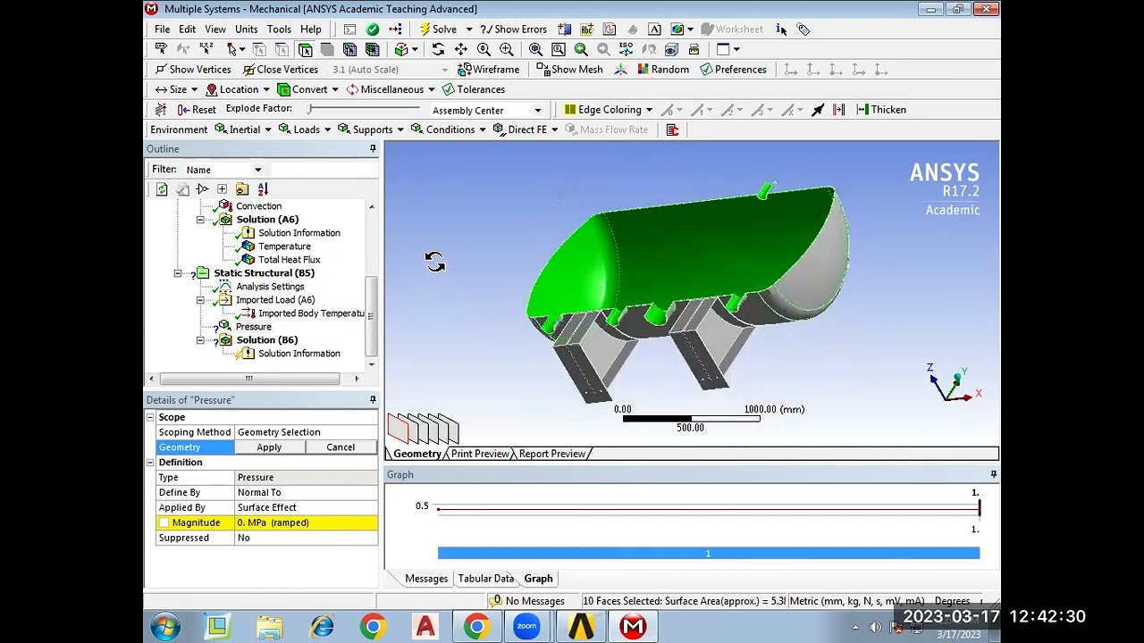1144x643 pixels.
Task: Collapse the Scope section in Details
Action: click(x=150, y=418)
